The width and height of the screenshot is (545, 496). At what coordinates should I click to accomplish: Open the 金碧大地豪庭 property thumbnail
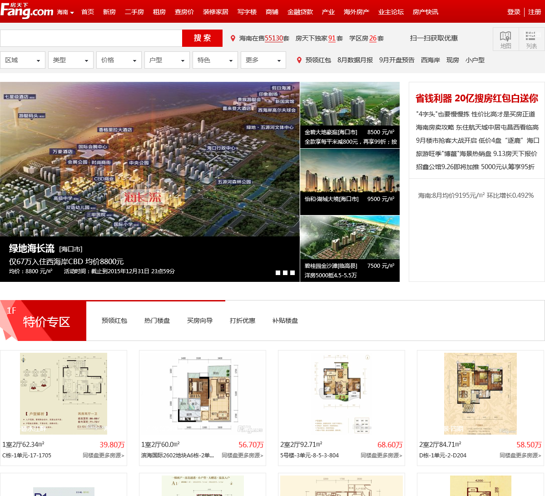350,104
